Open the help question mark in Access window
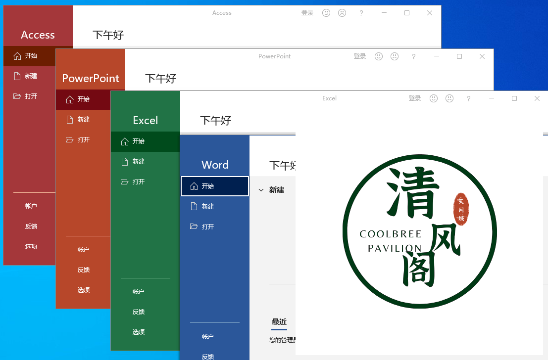 click(361, 13)
